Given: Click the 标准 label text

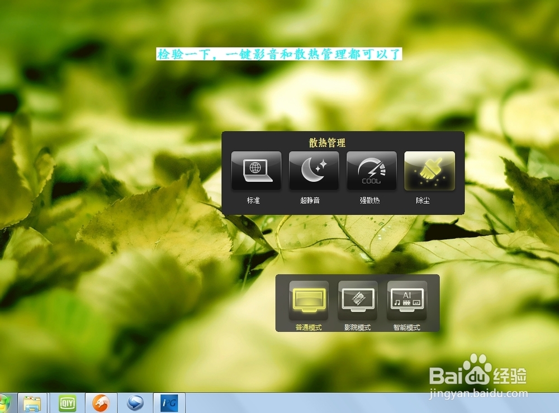Looking at the screenshot, I should pos(253,201).
